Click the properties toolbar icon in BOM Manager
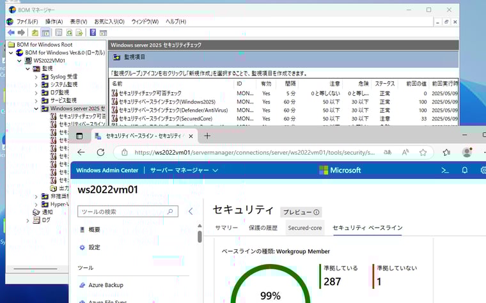Image resolution: width=486 pixels, height=303 pixels. pyautogui.click(x=59, y=33)
